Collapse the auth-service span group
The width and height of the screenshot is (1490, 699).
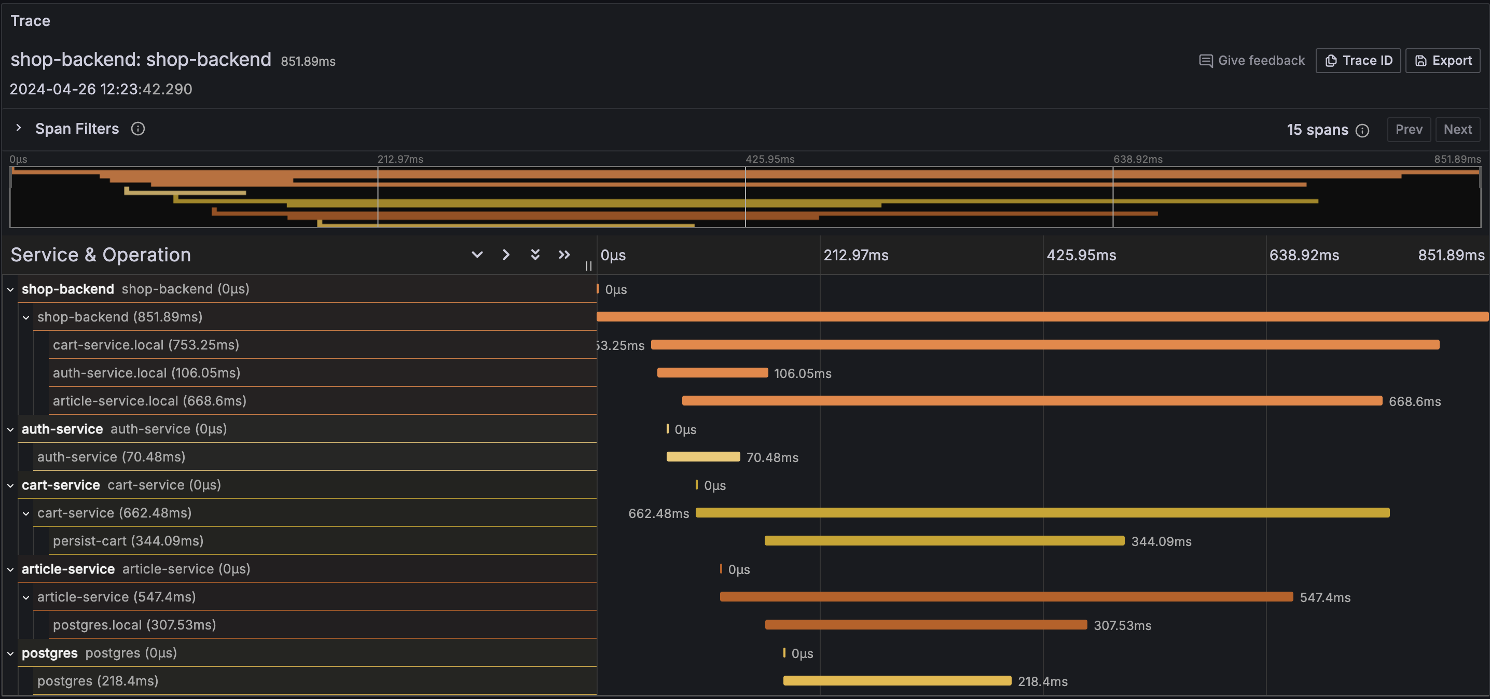point(10,429)
